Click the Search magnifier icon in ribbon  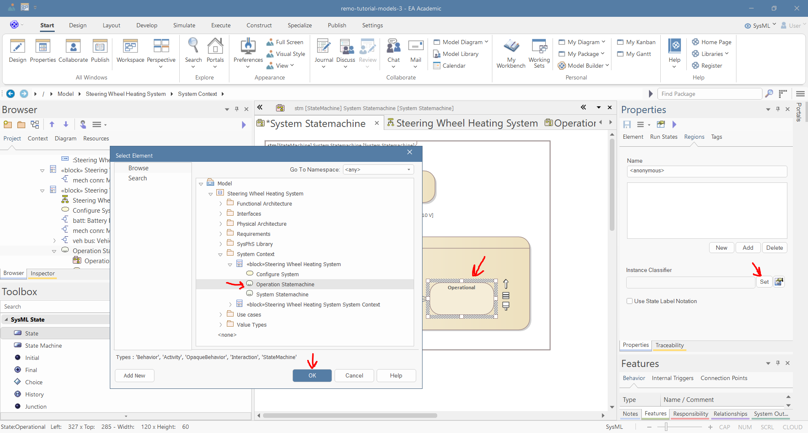[193, 45]
